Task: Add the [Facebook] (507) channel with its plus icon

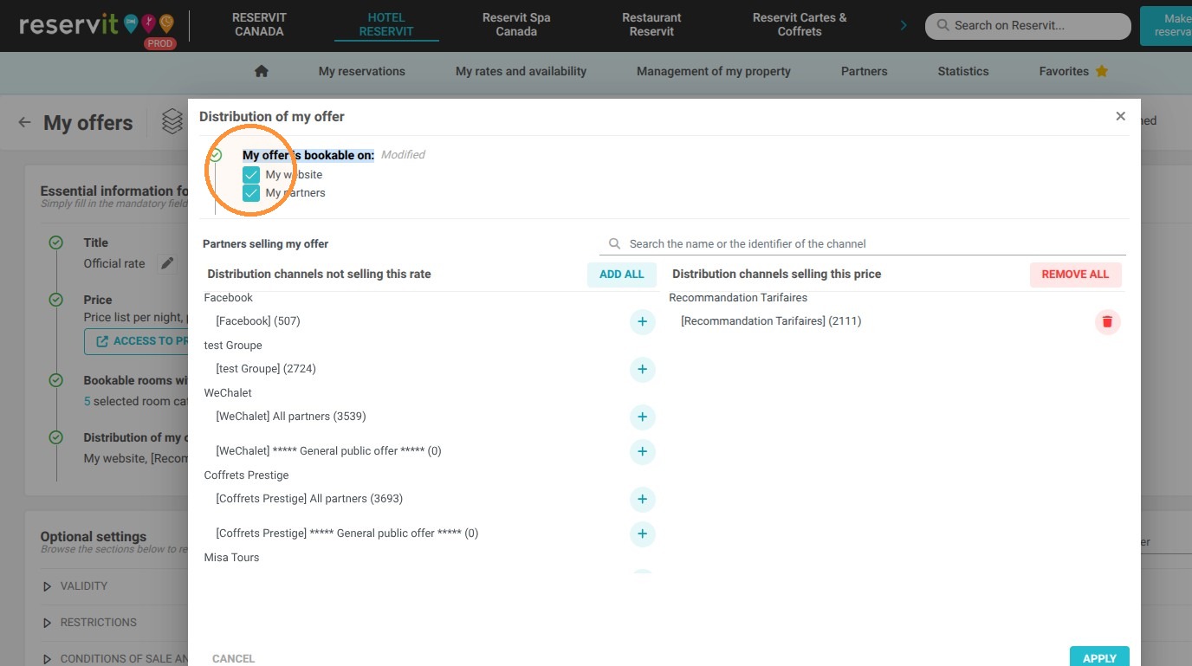Action: click(642, 321)
